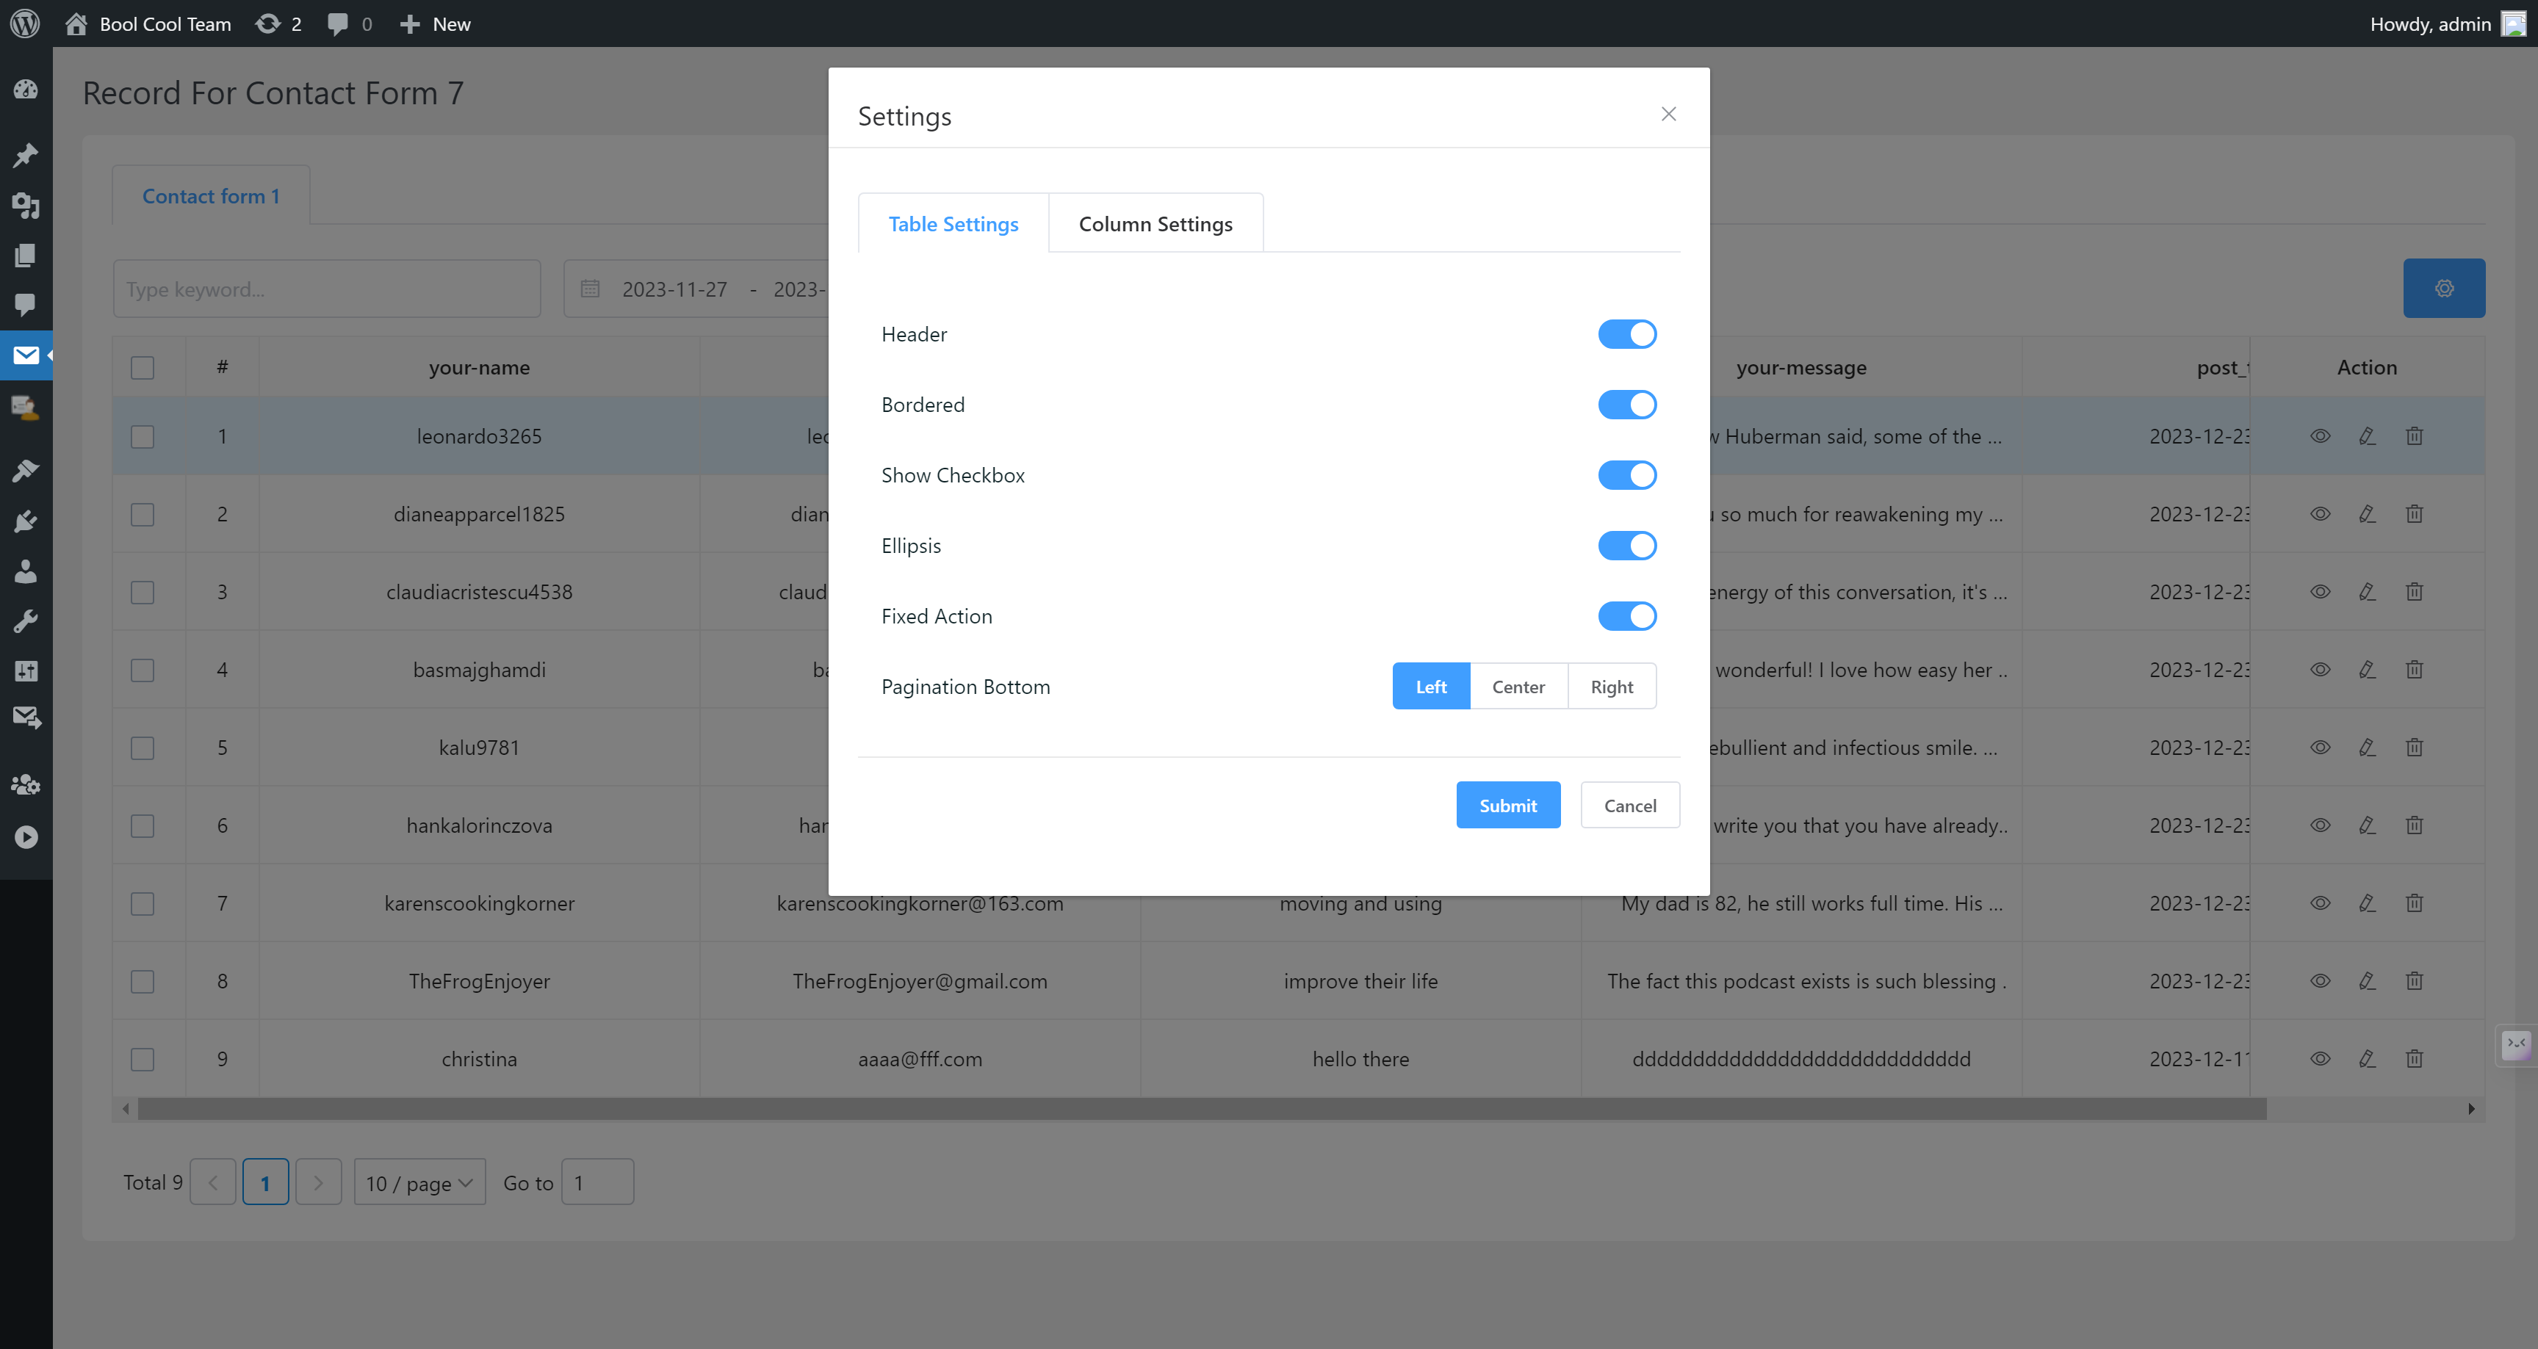Open the Appearance brush icon in sidebar
This screenshot has width=2538, height=1349.
tap(26, 470)
